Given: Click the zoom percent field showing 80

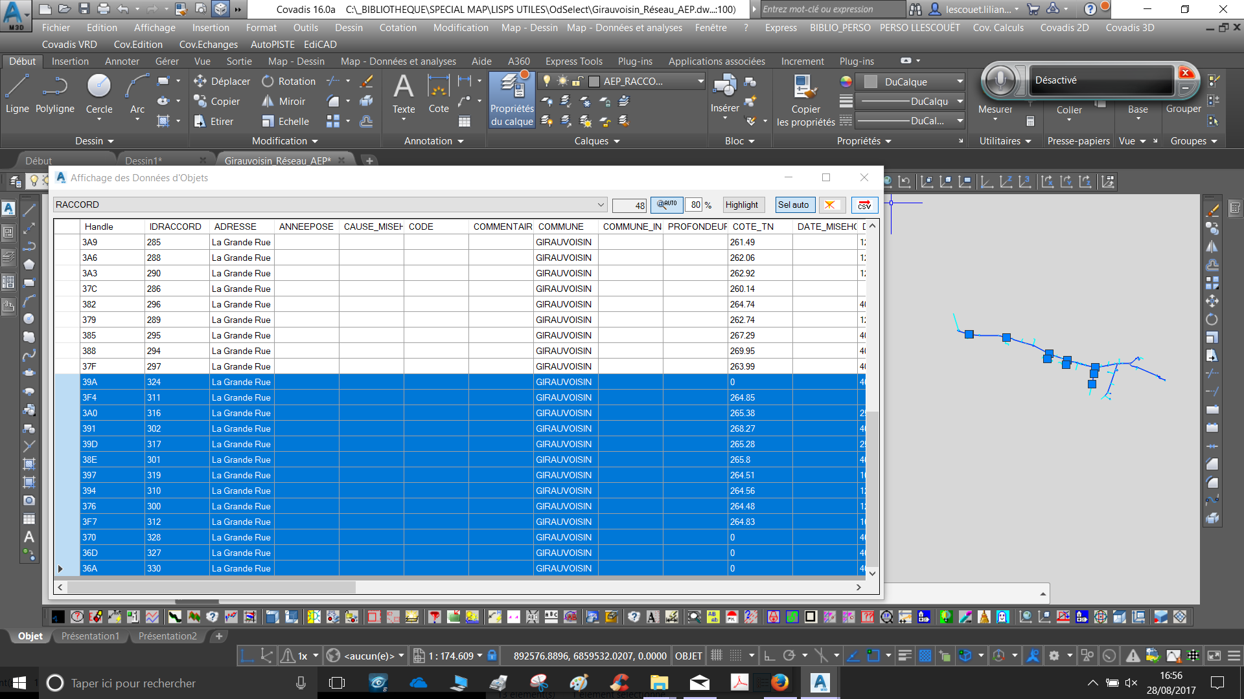Looking at the screenshot, I should coord(695,205).
